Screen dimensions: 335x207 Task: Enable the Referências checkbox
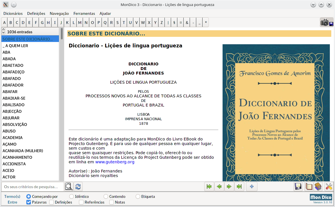tap(81, 202)
